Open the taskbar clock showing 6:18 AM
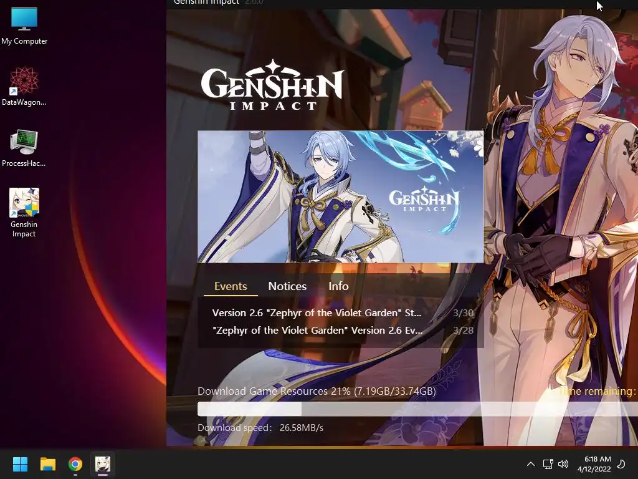The image size is (638, 479). tap(594, 464)
